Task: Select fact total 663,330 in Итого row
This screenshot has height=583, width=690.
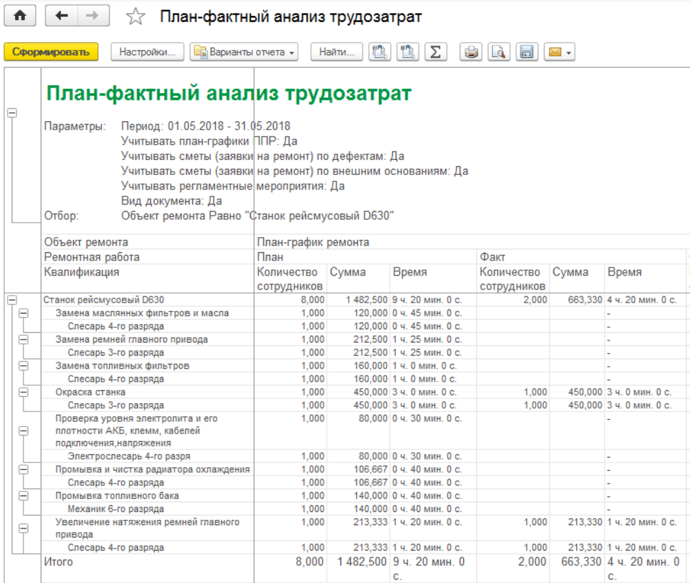Action: 581,562
